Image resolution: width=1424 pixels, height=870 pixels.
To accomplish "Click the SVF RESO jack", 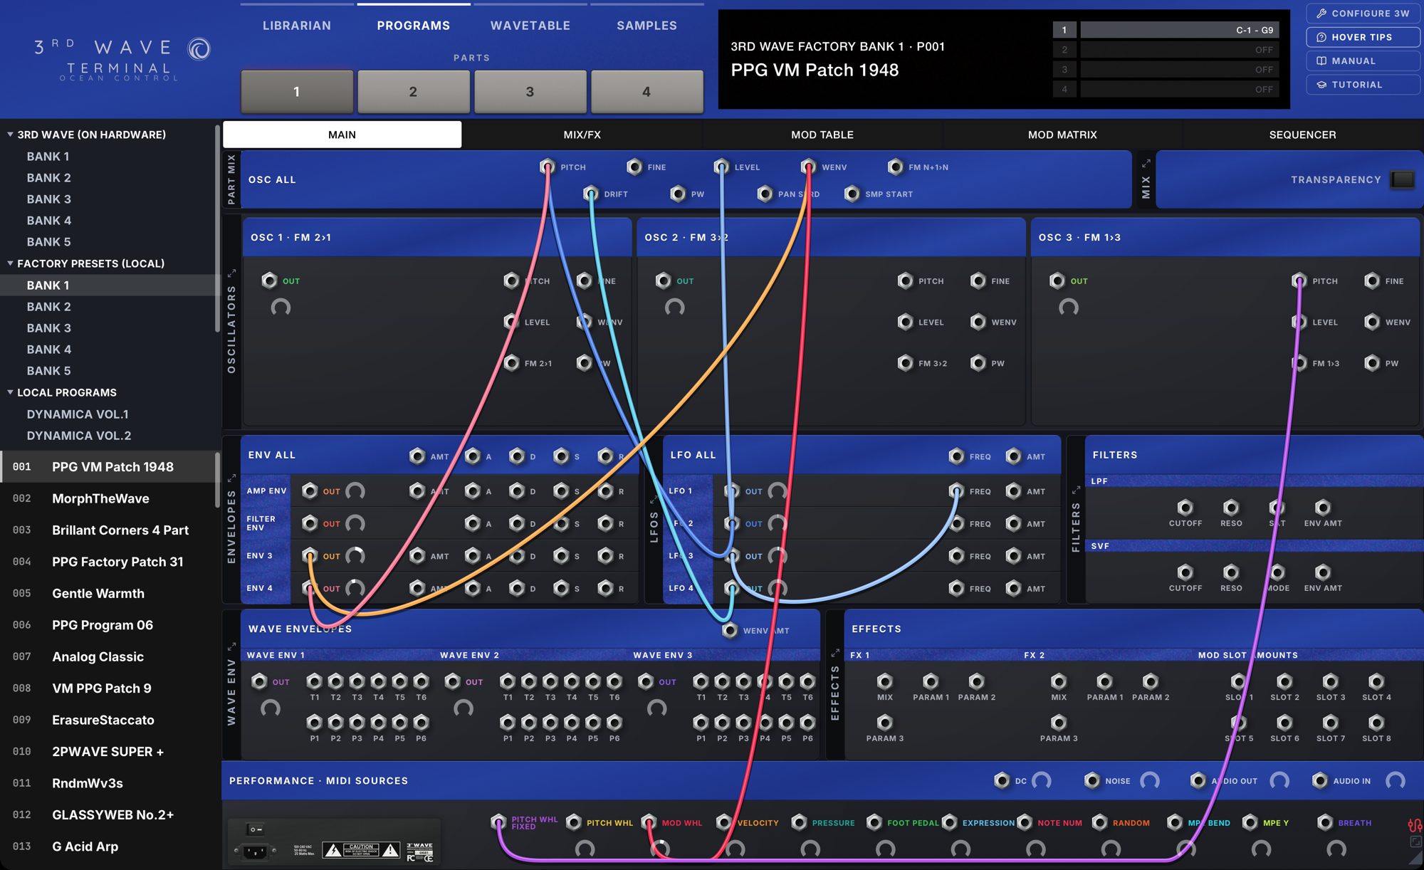I will click(1230, 572).
